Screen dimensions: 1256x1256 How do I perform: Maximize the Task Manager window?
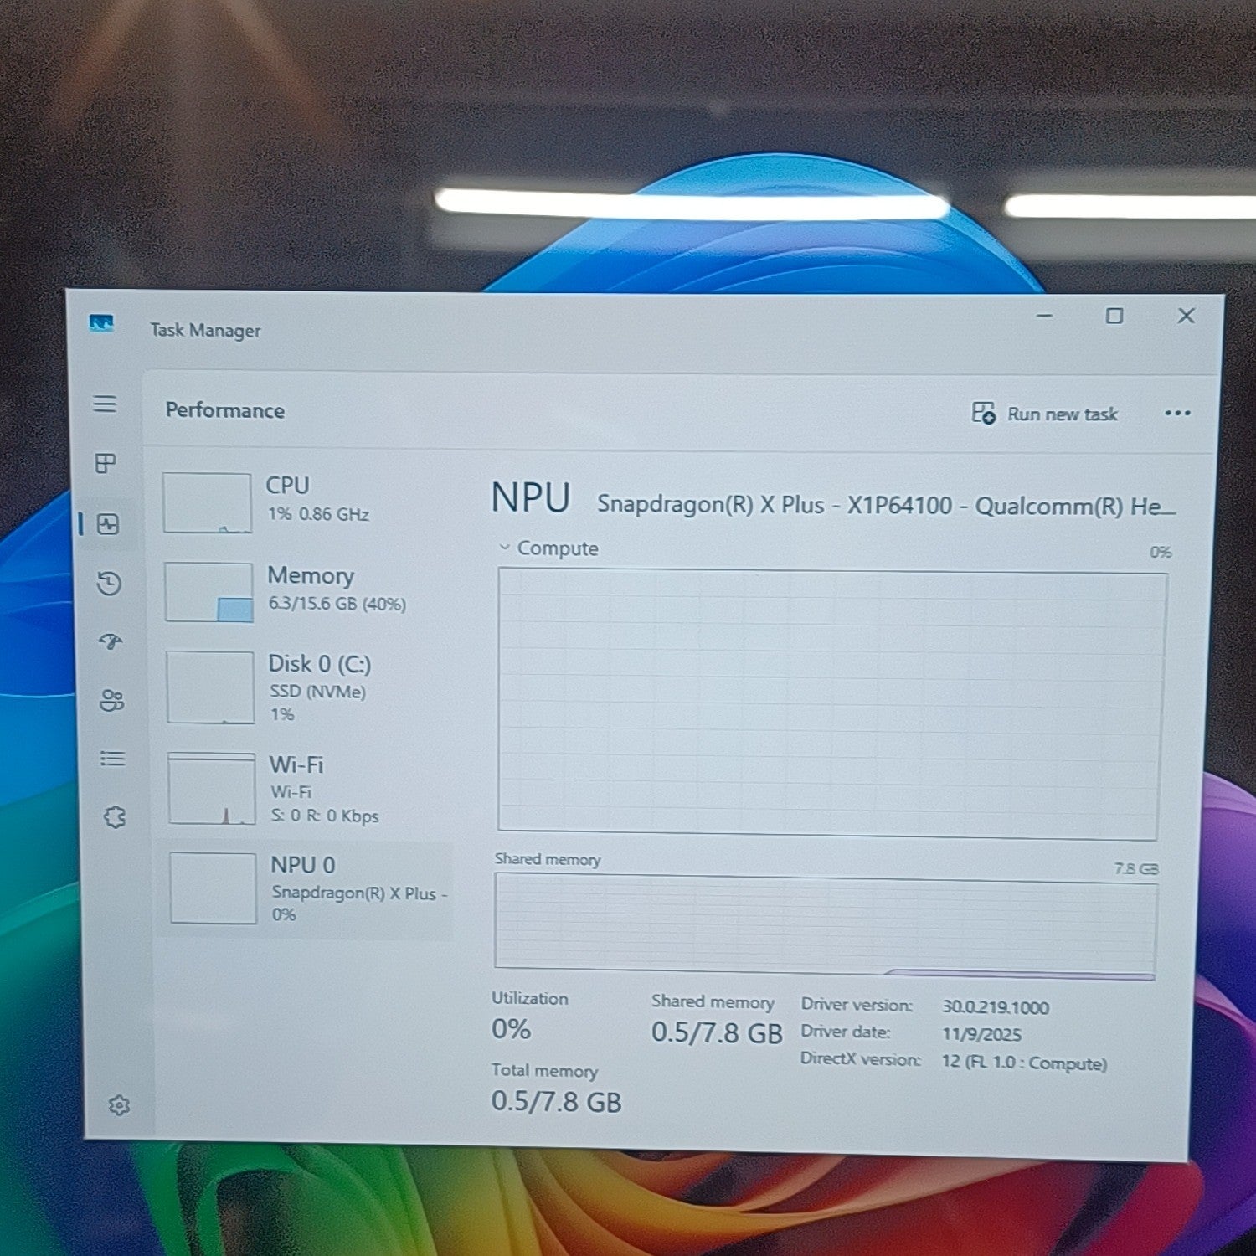(1114, 316)
